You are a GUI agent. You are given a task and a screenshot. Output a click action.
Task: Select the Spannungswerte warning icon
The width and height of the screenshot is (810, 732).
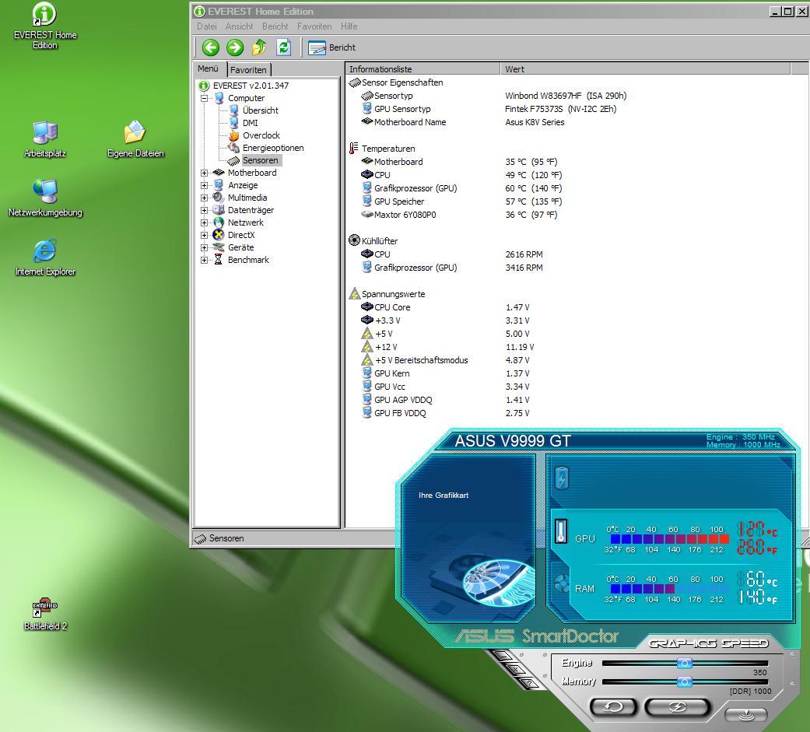354,294
